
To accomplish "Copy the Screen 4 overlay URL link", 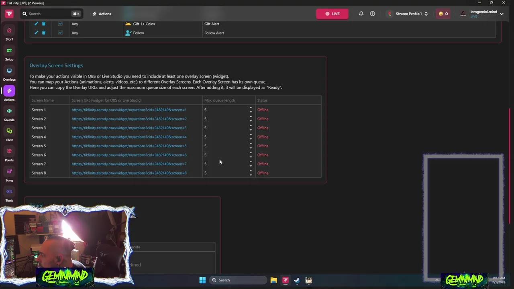I will pos(129,137).
